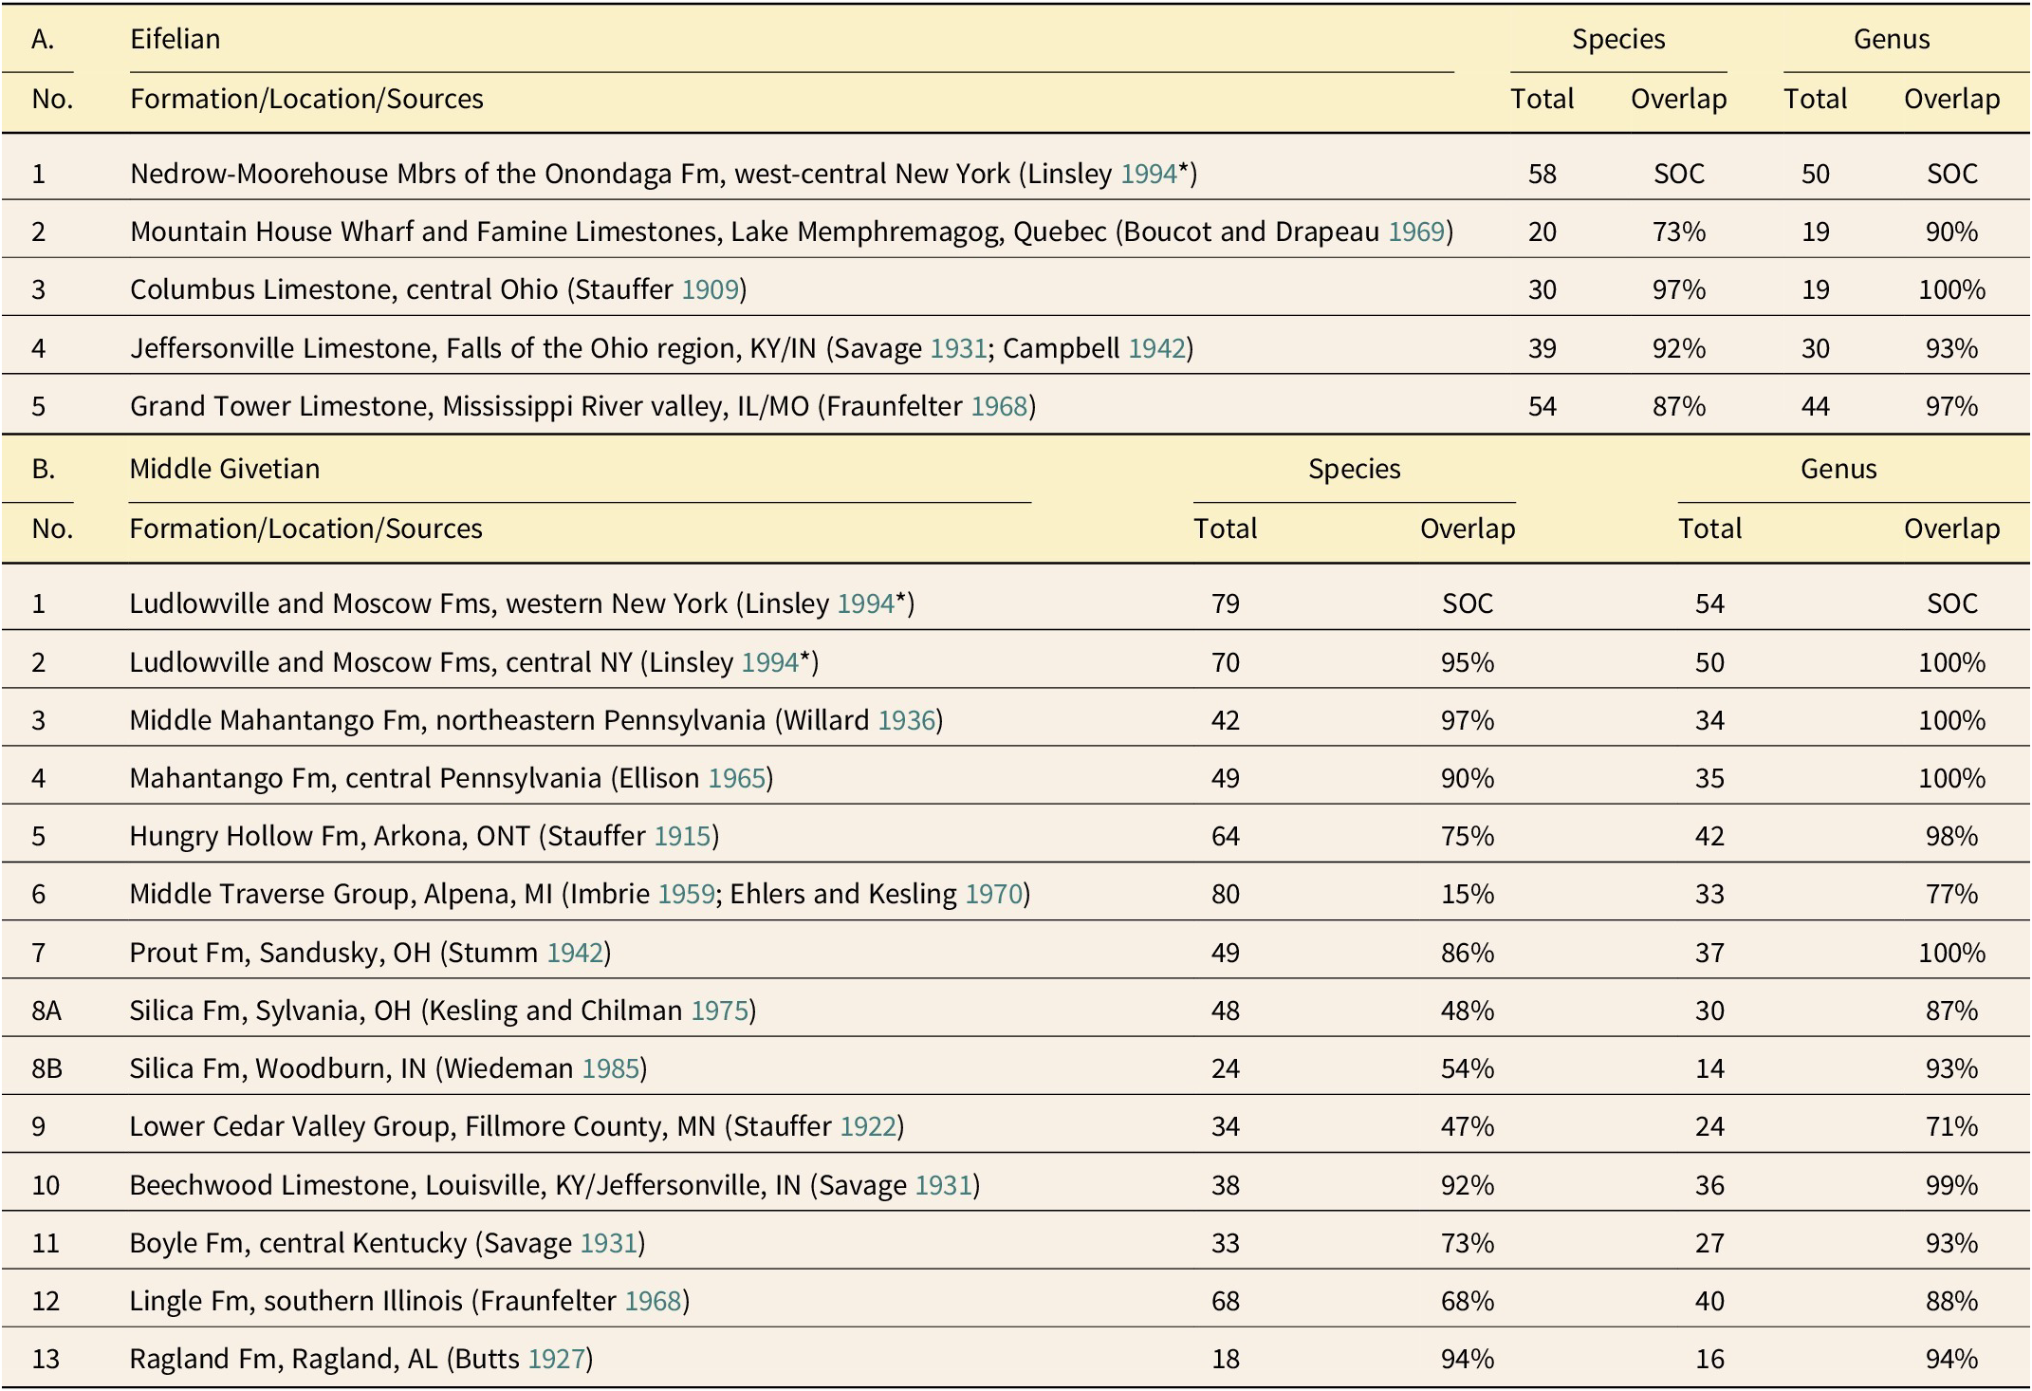The width and height of the screenshot is (2032, 1391).
Task: Click Imbrie 1959 reference link
Action: click(x=687, y=894)
